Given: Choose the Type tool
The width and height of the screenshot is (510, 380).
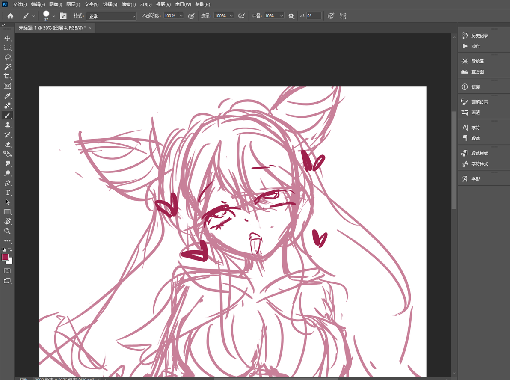Looking at the screenshot, I should click(7, 193).
